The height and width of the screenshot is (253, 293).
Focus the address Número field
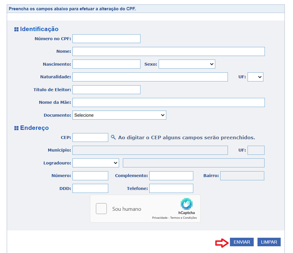click(x=90, y=176)
